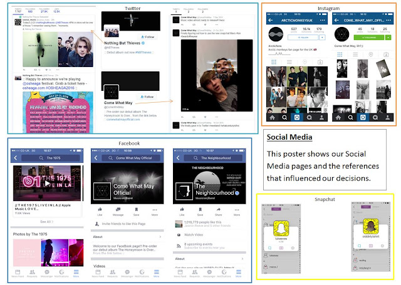Like the Come What May Official page
The width and height of the screenshot is (401, 285).
coord(100,212)
